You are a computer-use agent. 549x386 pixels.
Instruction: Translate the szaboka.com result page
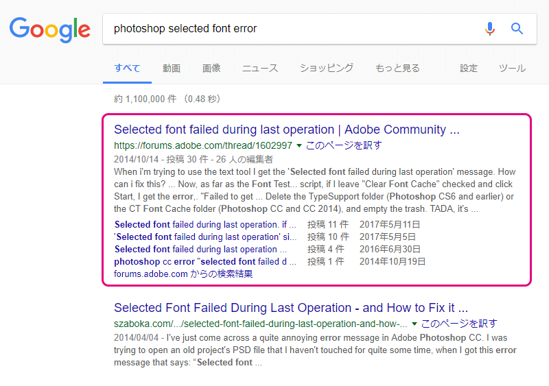click(x=459, y=324)
